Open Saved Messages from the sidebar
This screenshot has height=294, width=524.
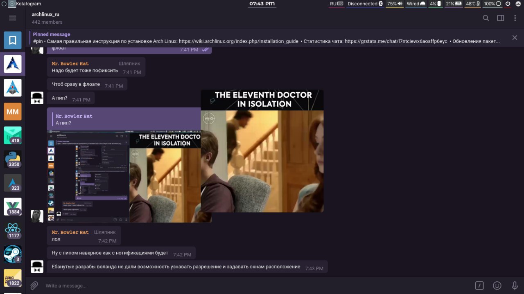click(x=13, y=40)
